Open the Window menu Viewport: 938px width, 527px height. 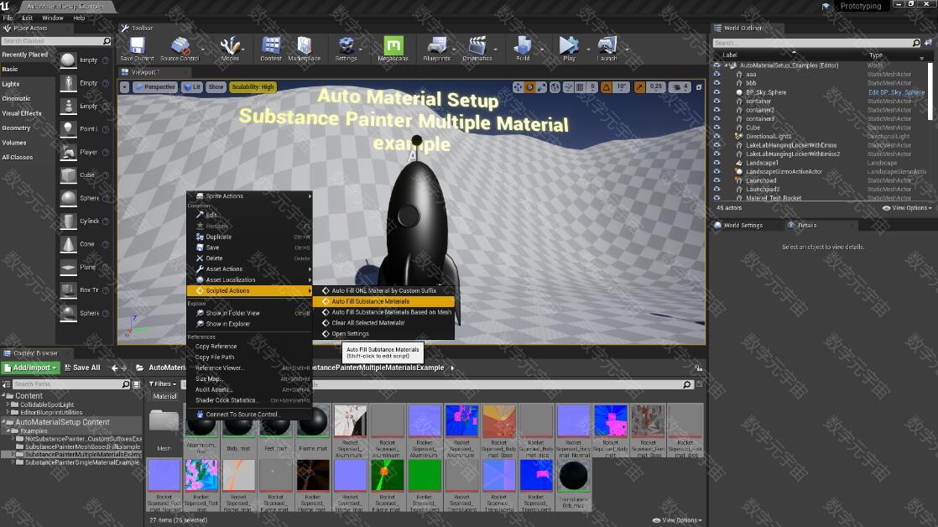click(53, 18)
